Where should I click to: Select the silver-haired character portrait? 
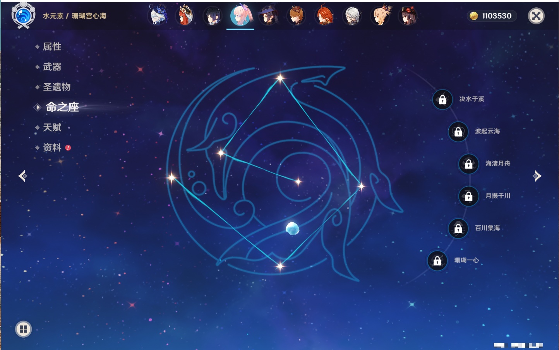[x=352, y=16]
